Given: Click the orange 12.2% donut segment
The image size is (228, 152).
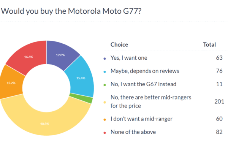Looking at the screenshot, I should pos(11,82).
